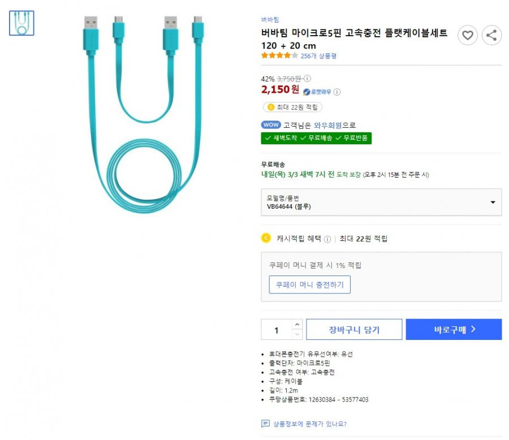This screenshot has height=440, width=509.
Task: Click info icon next to original price
Action: (307, 79)
